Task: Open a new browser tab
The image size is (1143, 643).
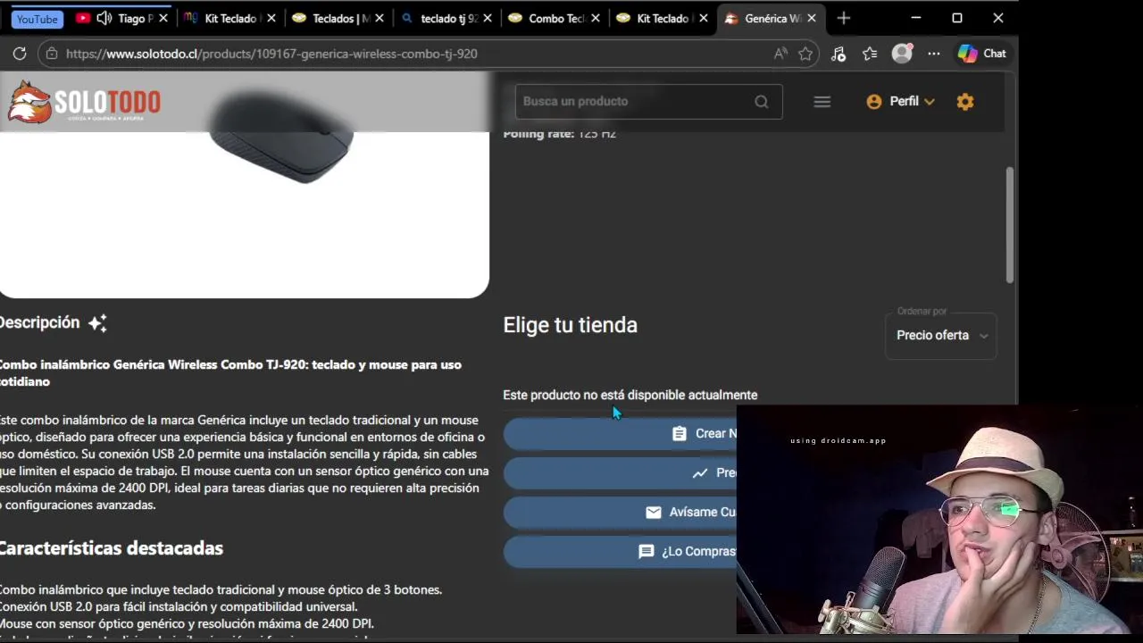Action: (x=844, y=18)
